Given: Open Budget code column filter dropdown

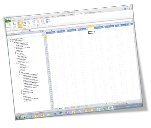Looking at the screenshot, I should click(66, 31).
